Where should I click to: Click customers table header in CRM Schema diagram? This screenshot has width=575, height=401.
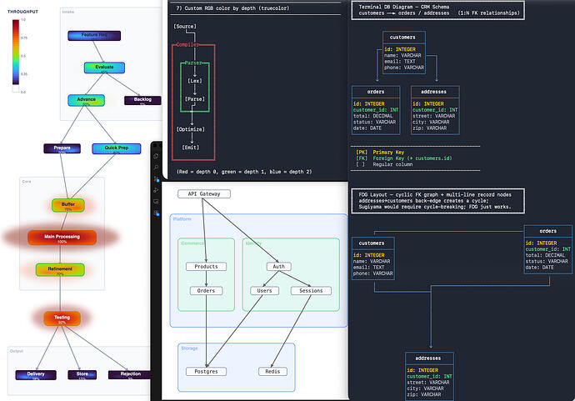point(402,37)
